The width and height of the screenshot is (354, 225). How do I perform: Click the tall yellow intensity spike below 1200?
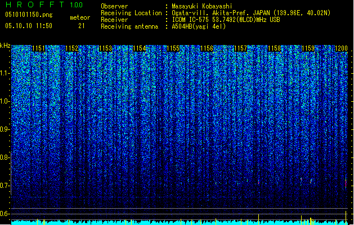pos(346,218)
